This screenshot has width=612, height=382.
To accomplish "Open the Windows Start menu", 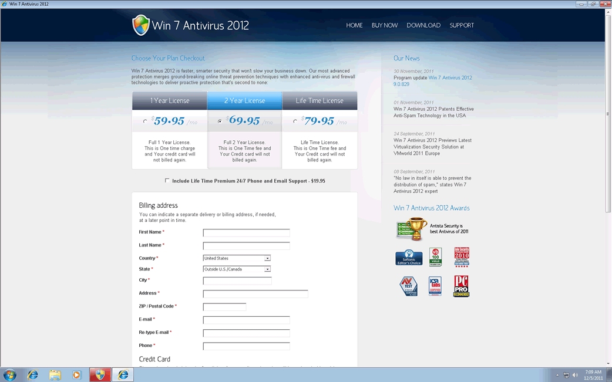I will 10,374.
